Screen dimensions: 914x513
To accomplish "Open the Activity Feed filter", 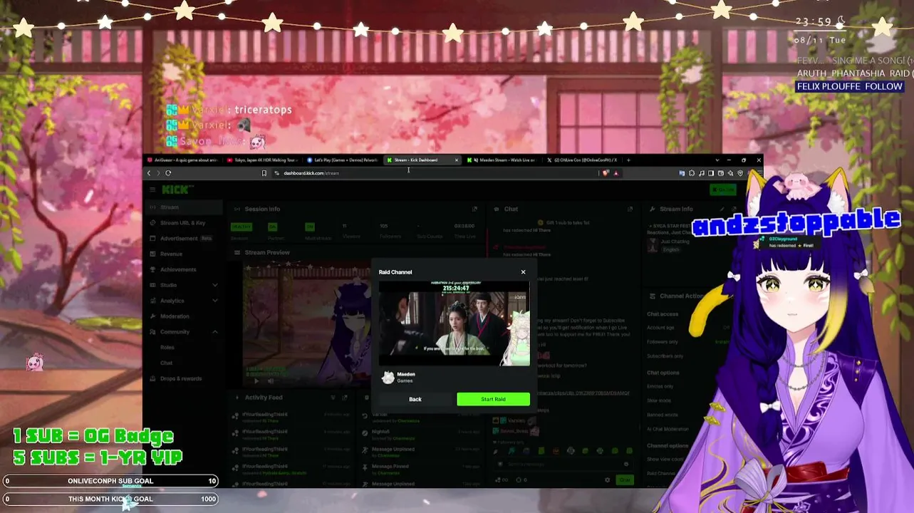I will [x=333, y=398].
